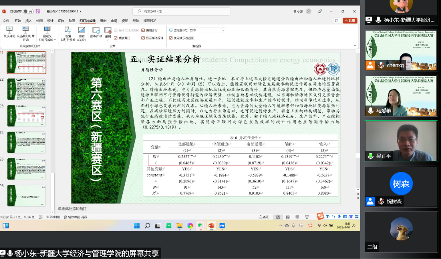Click the search box (搜索)

[x=181, y=11]
